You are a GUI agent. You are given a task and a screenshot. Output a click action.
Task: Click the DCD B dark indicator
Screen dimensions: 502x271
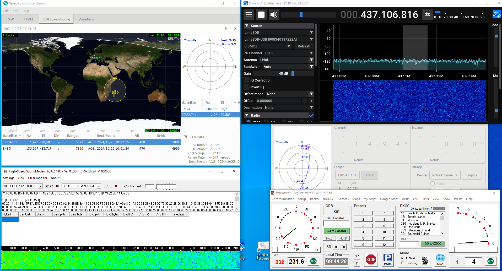pos(116,186)
